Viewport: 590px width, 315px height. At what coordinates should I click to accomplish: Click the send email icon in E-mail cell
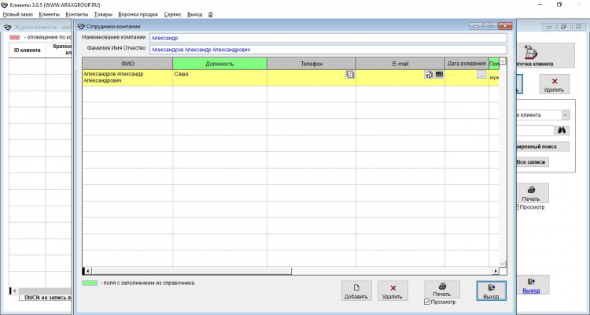[429, 75]
